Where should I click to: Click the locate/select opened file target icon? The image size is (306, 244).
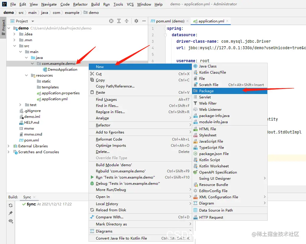pyautogui.click(x=111, y=21)
